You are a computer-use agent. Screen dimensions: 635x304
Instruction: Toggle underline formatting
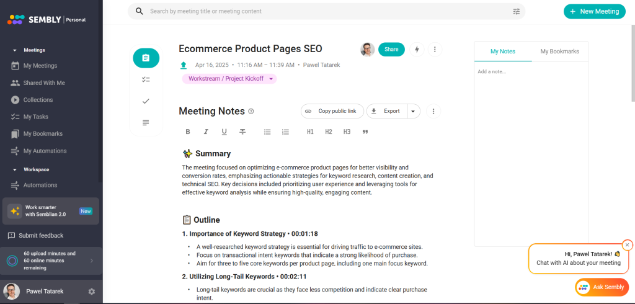224,132
